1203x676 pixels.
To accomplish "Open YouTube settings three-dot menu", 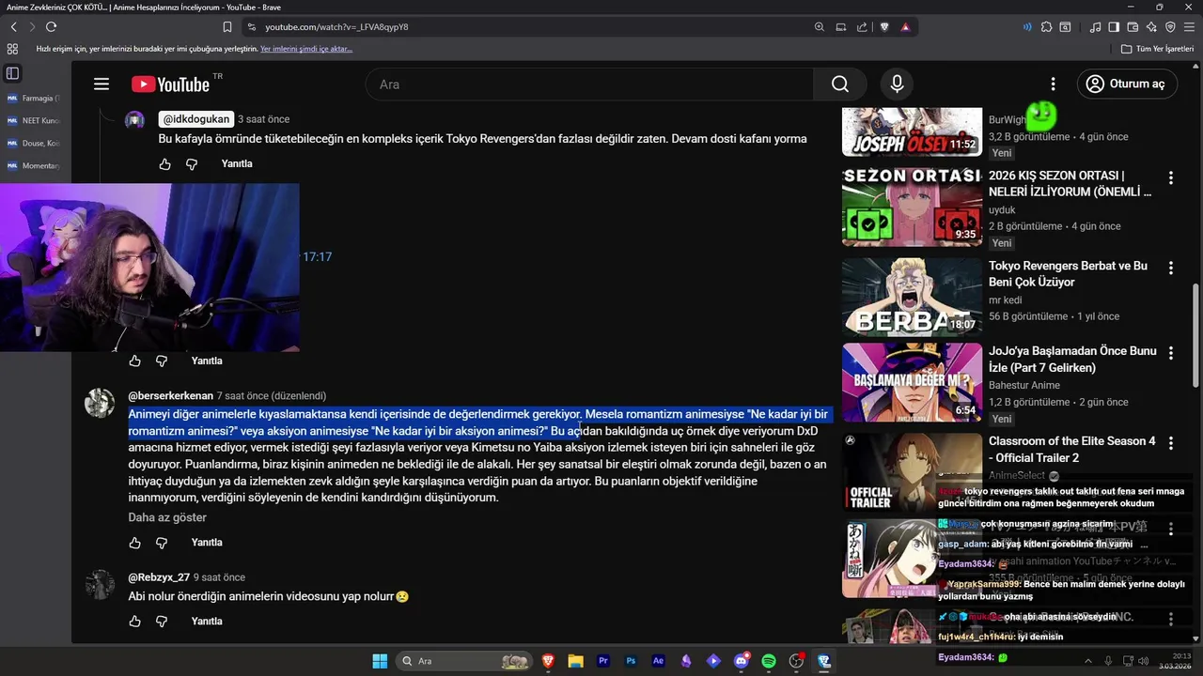I will coord(1053,84).
